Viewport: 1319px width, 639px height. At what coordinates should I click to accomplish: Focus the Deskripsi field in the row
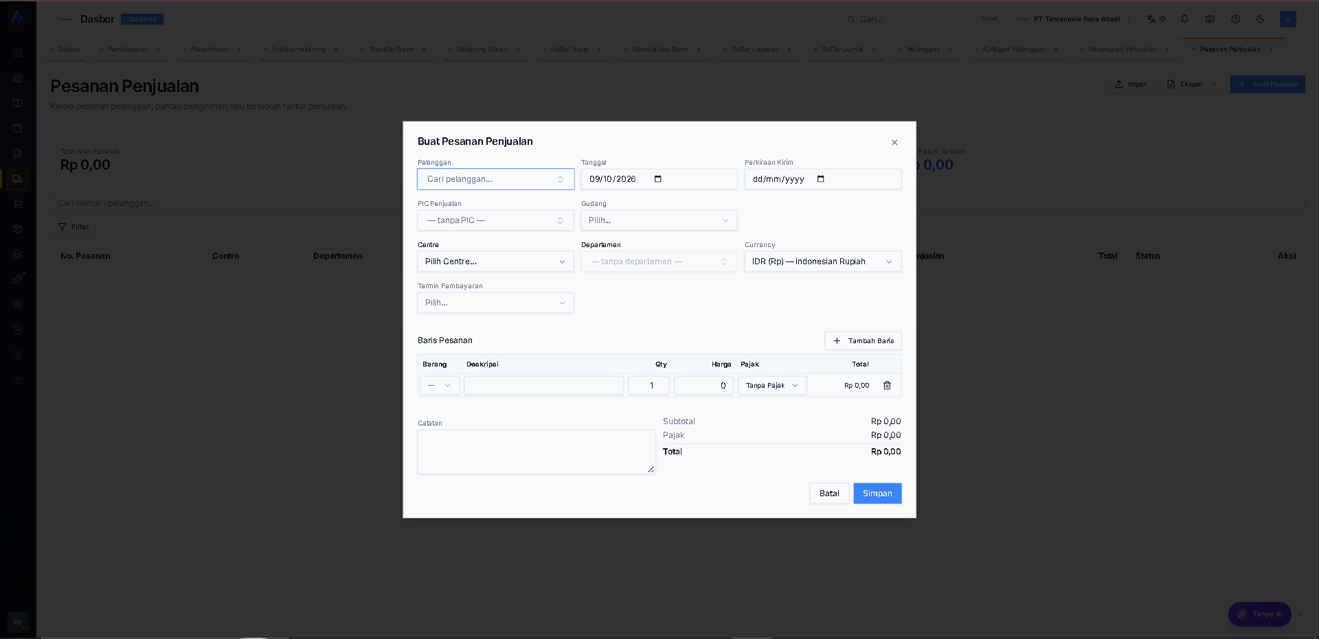click(544, 386)
